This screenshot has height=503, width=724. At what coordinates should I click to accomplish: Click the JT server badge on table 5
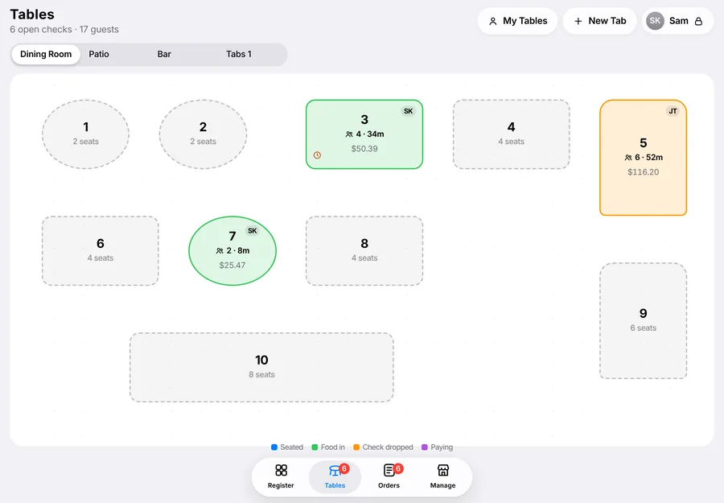click(673, 111)
